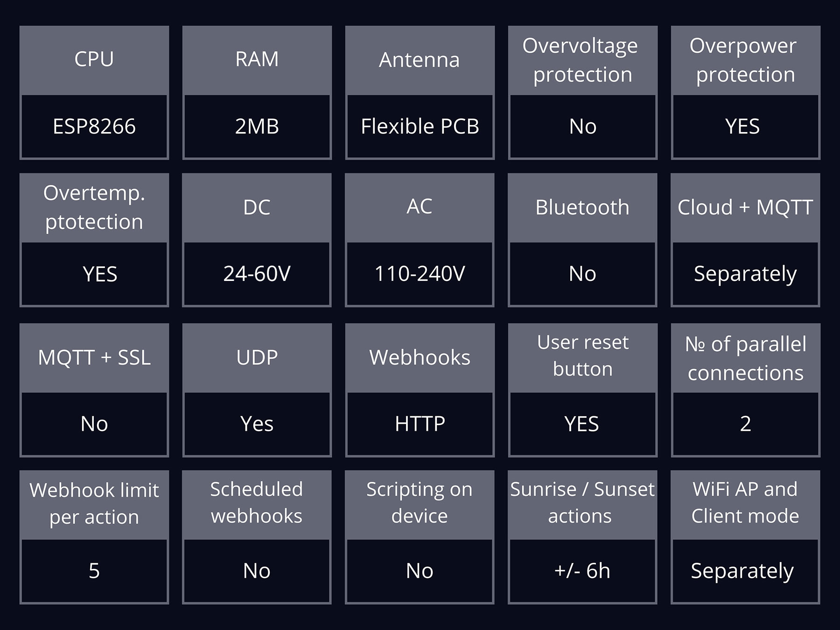Select the HTTP webhooks value
This screenshot has height=630, width=840.
(x=420, y=424)
